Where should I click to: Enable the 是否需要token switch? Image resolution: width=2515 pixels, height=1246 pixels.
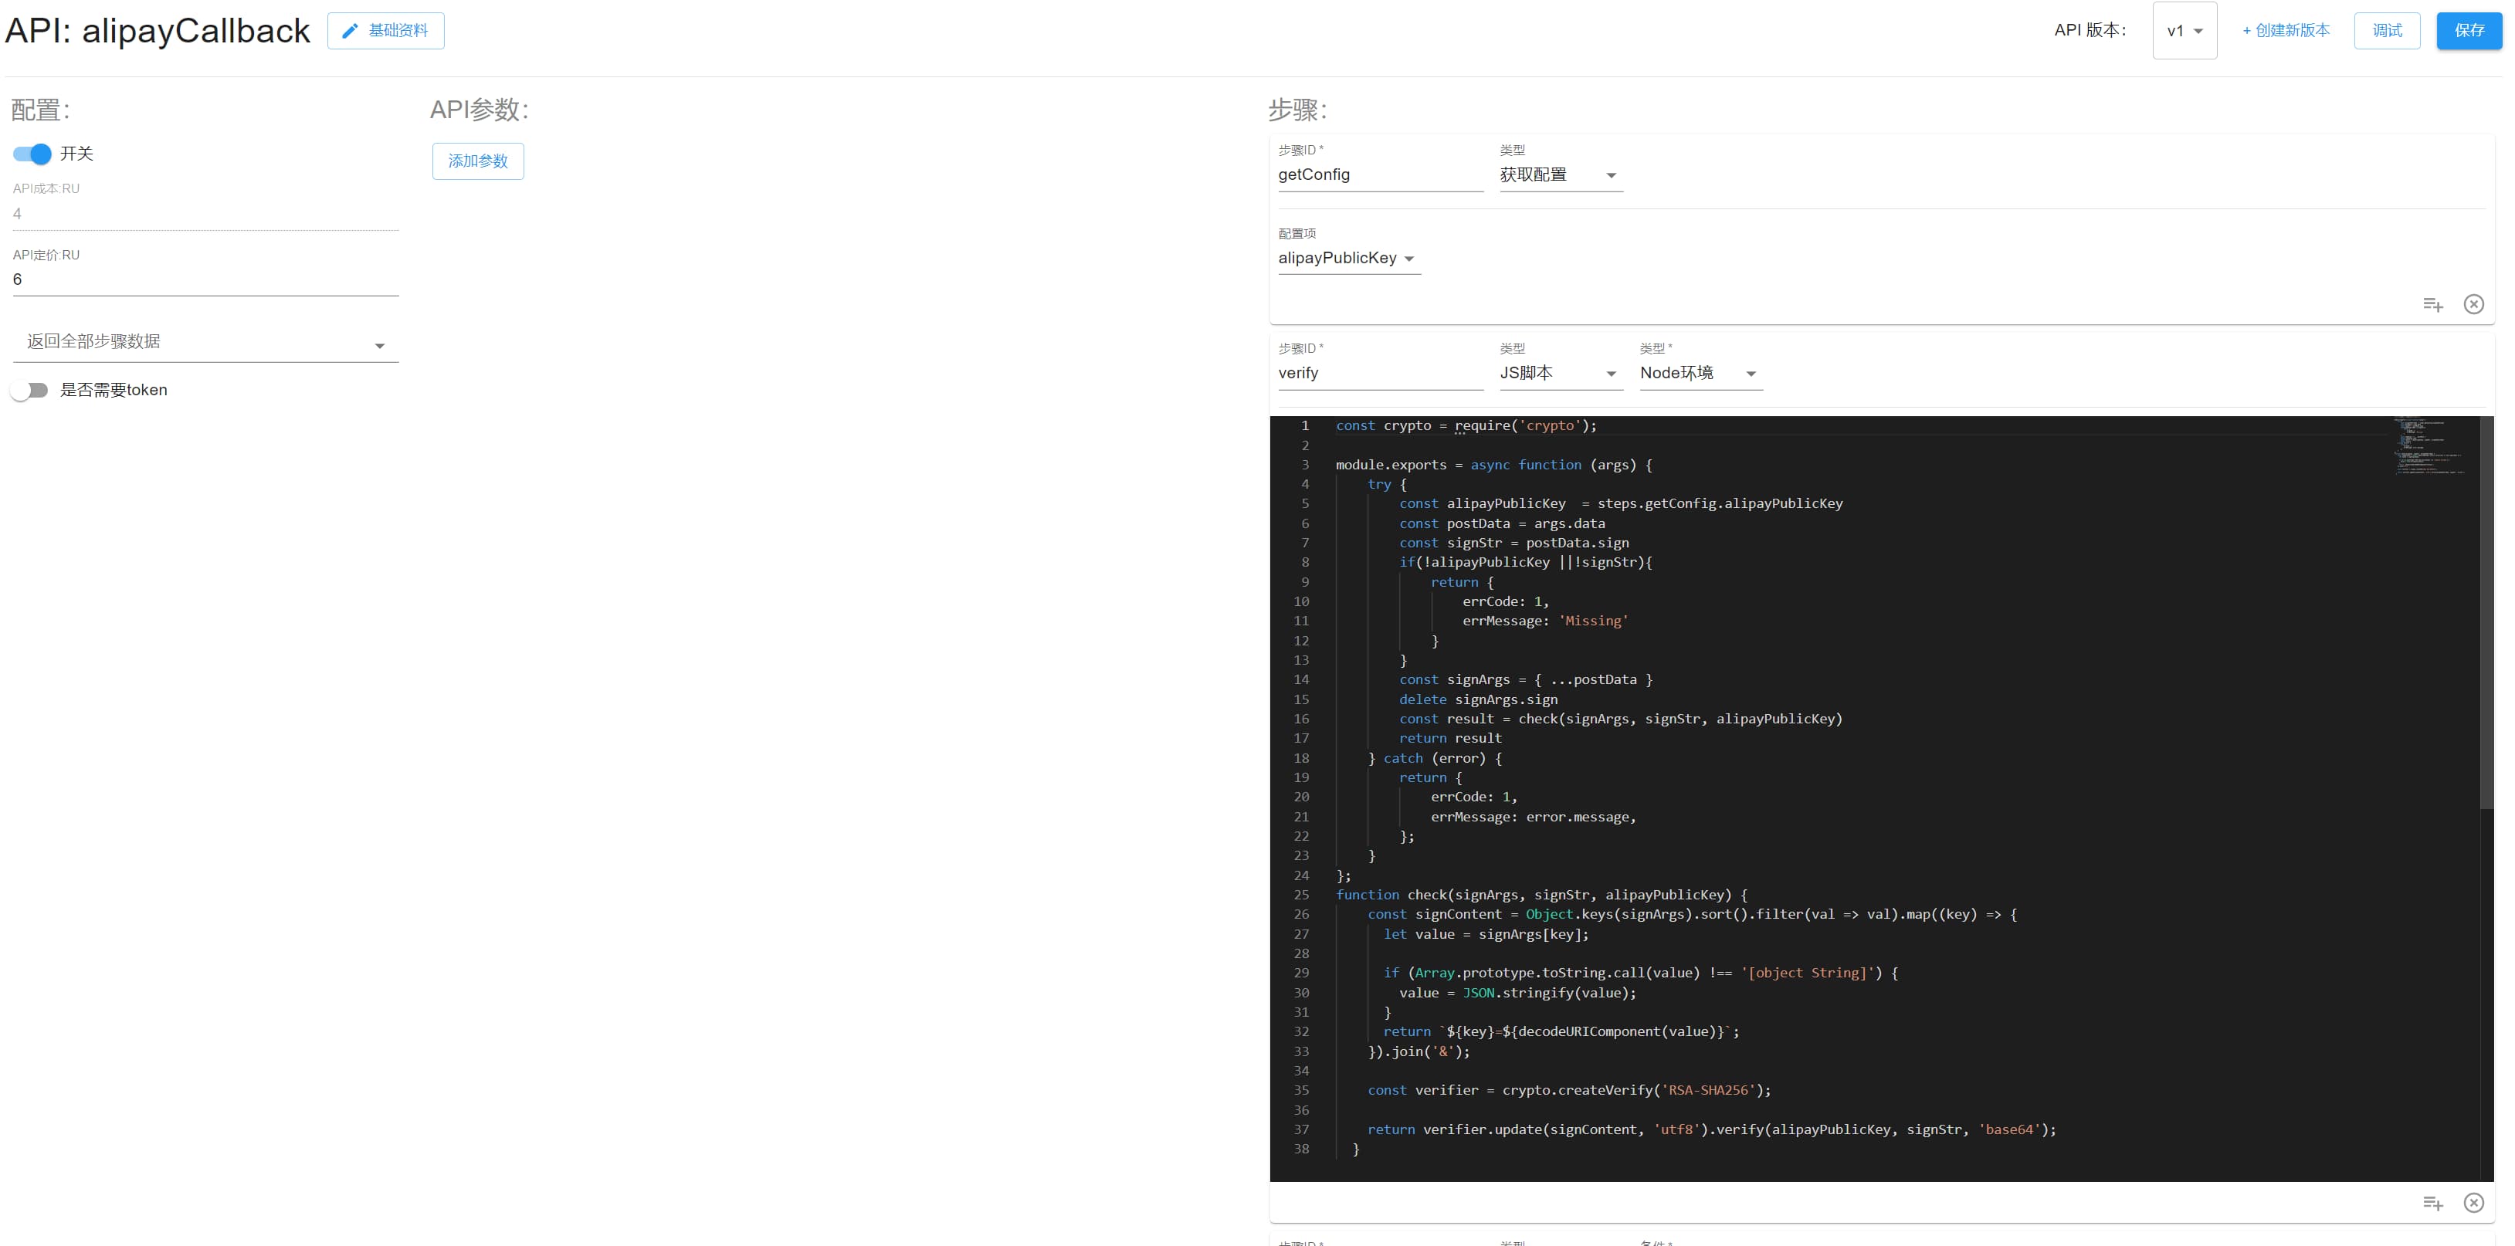pos(29,391)
